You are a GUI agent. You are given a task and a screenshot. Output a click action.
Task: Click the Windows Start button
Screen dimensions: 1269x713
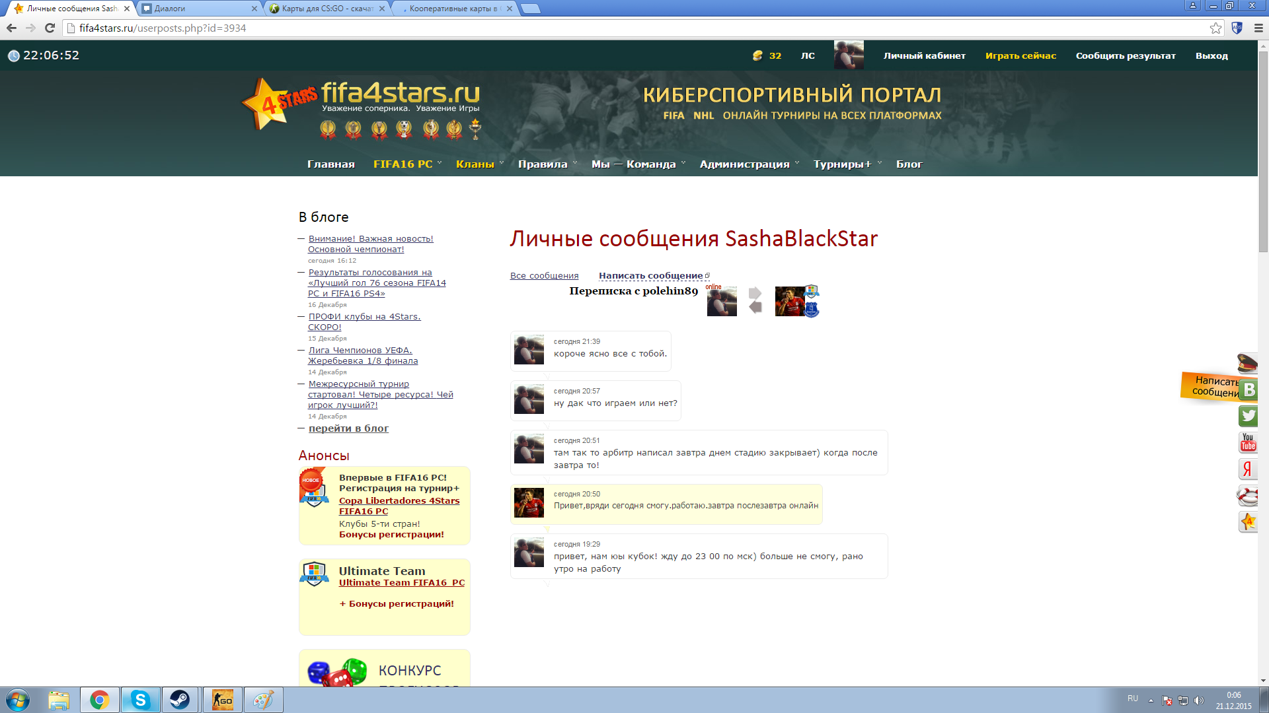click(x=18, y=700)
